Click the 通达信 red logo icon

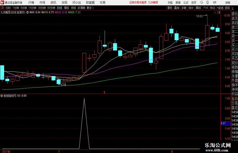click(x=2, y=3)
